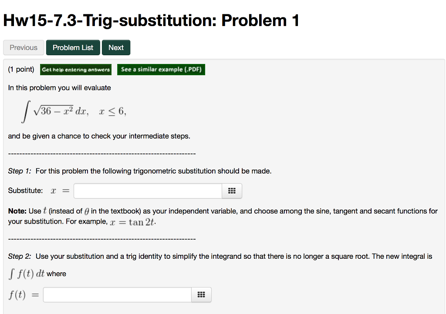
Task: Click inside the f(t) = input box
Action: coord(117,294)
